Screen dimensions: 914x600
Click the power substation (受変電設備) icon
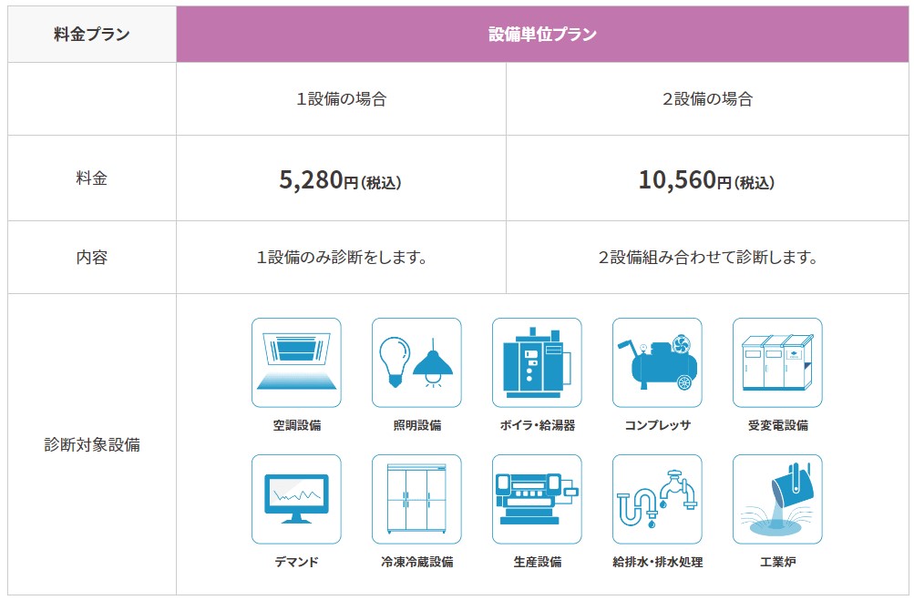click(x=777, y=362)
